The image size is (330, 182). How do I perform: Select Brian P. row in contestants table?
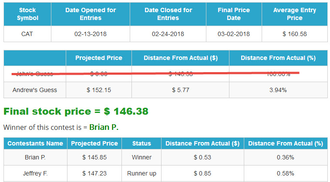[165, 157]
